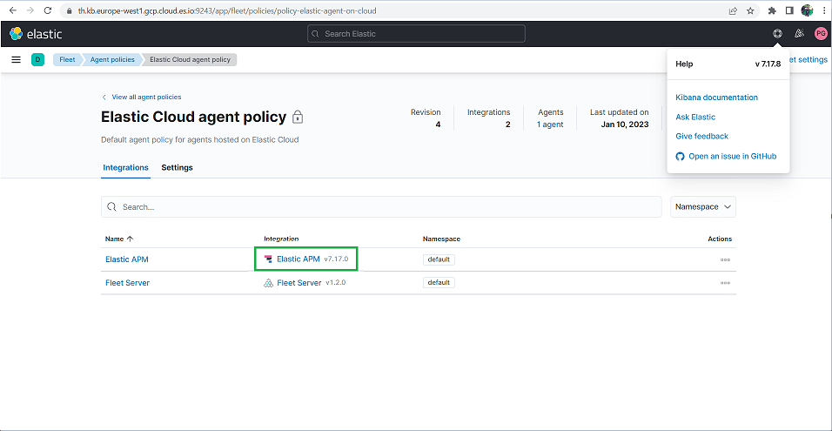Open Kibana documentation link
Viewport: 832px width, 431px height.
716,98
